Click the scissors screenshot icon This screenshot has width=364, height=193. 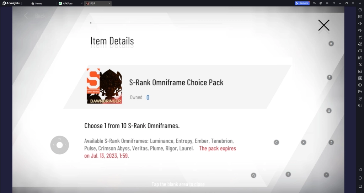[x=360, y=64]
